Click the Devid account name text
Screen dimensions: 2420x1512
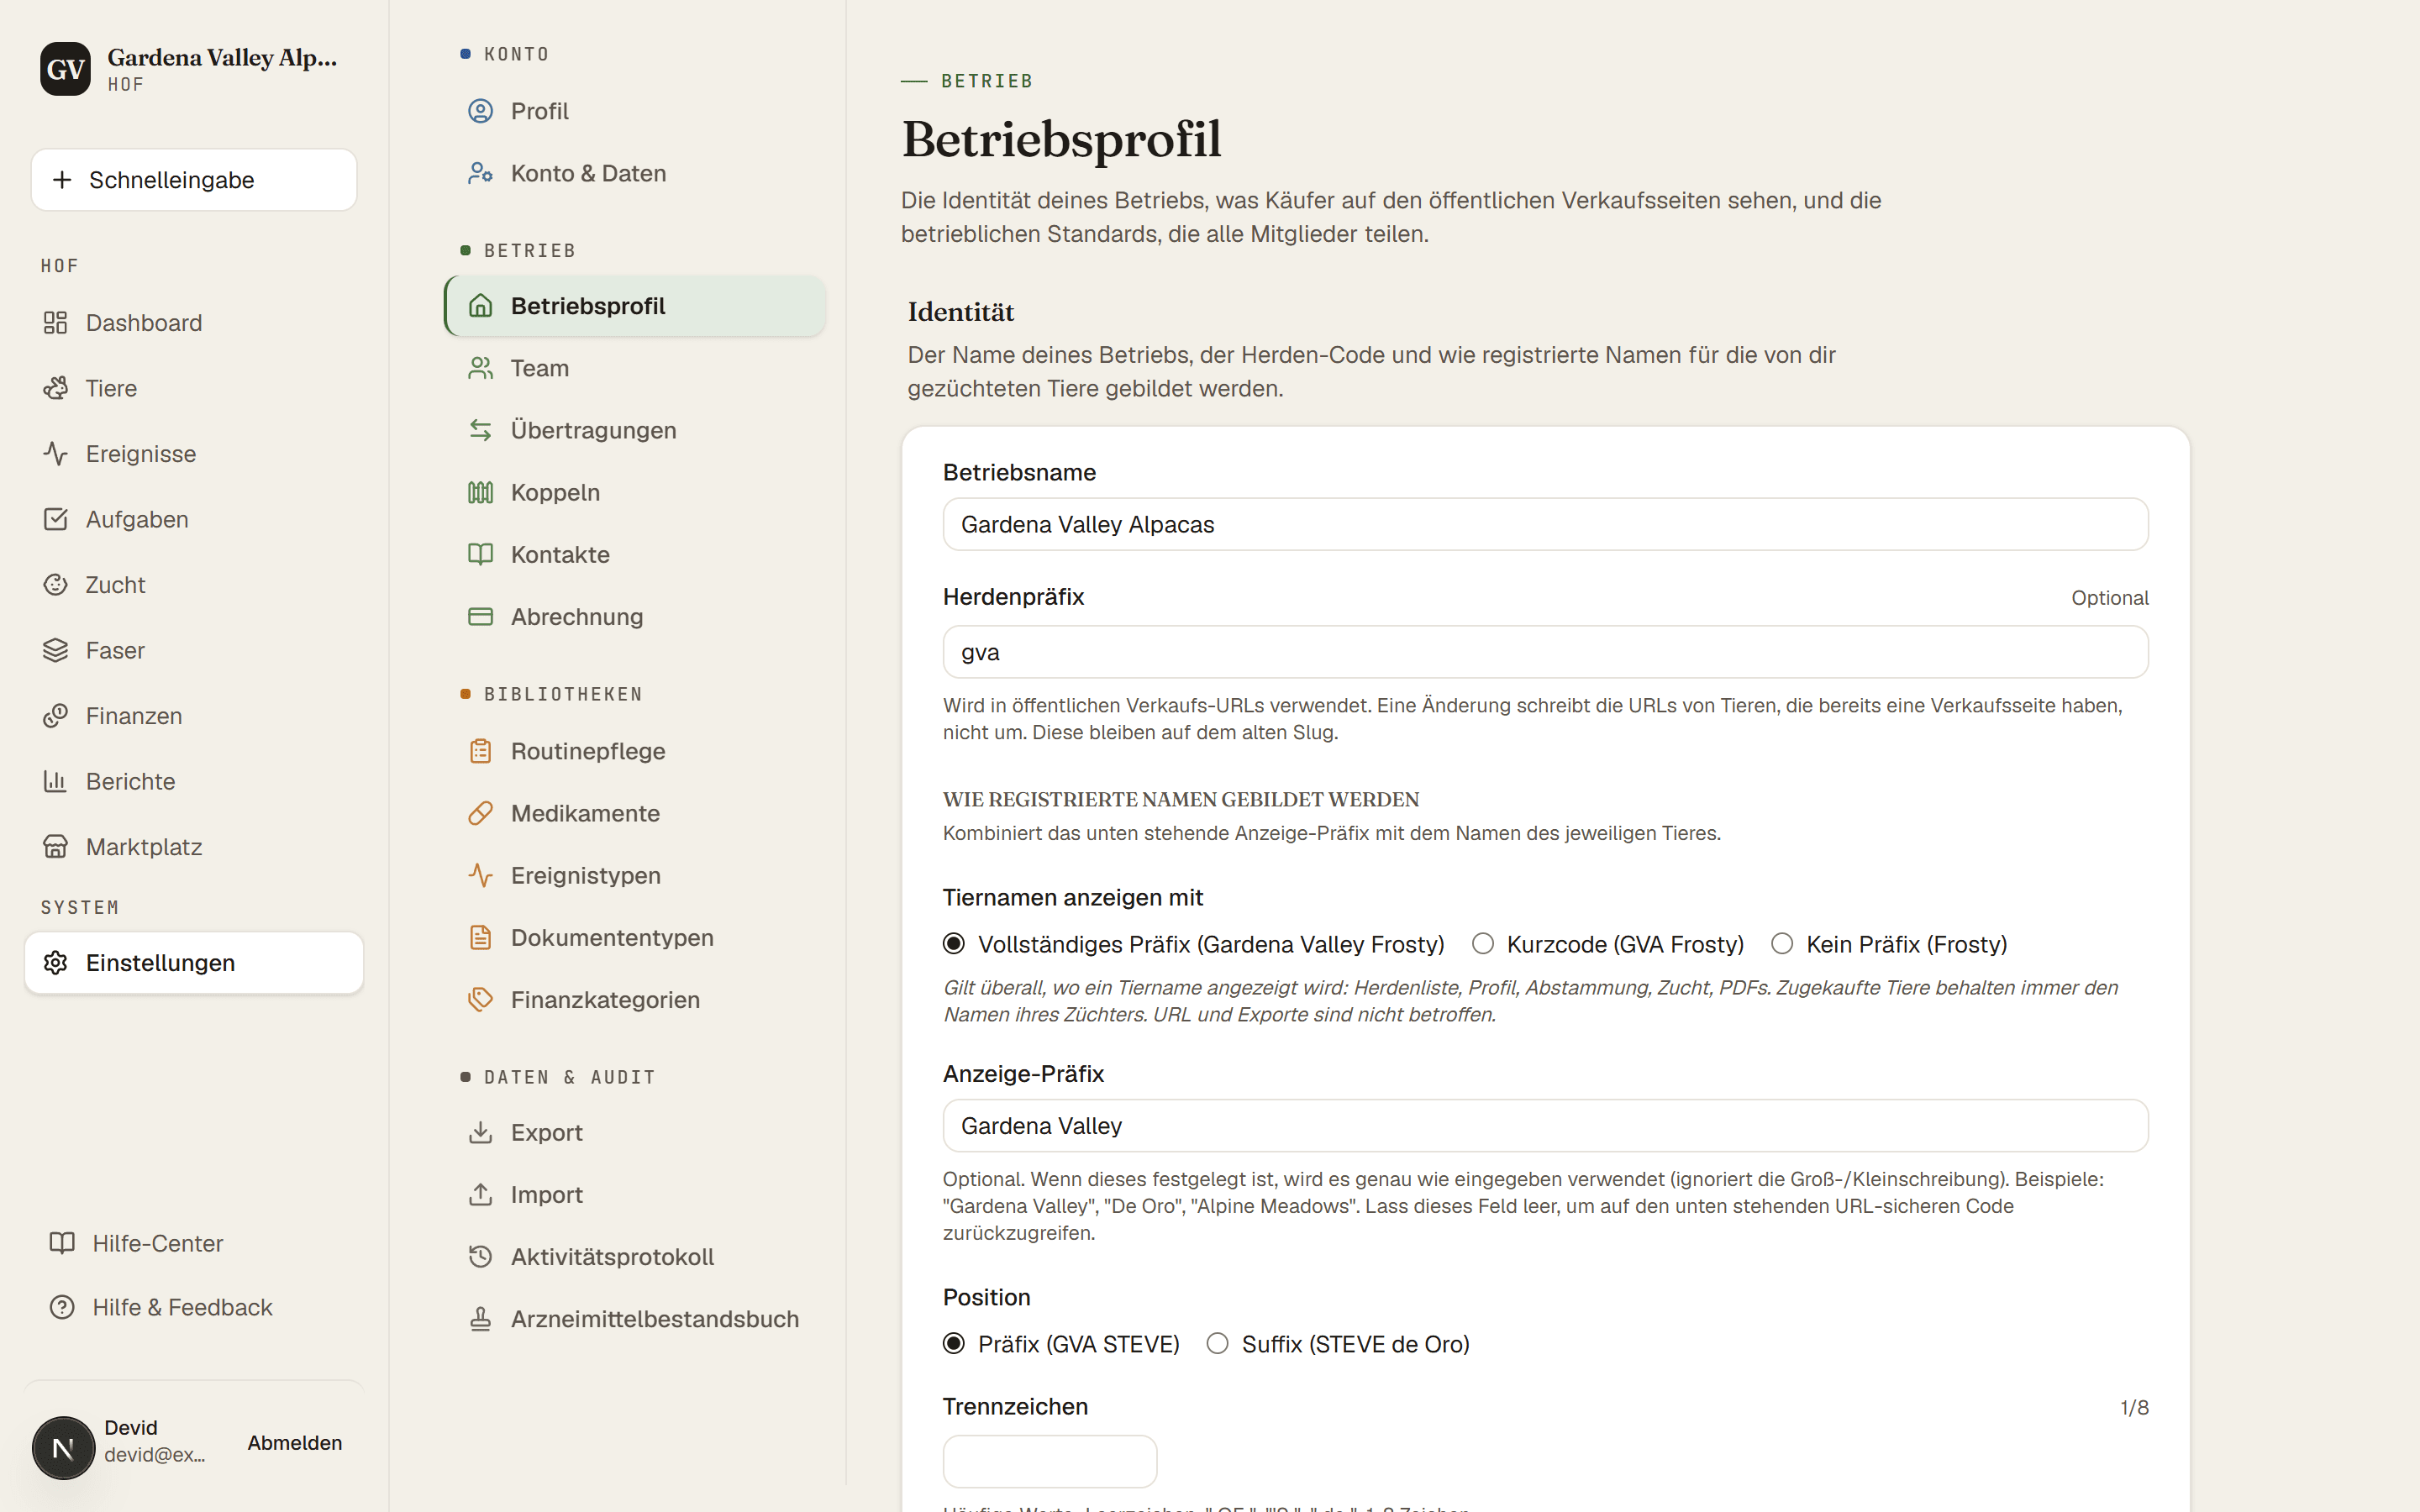[x=131, y=1428]
